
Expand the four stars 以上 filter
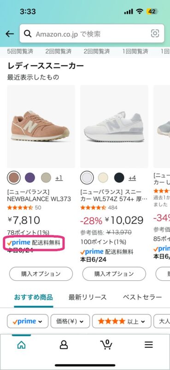(122, 321)
